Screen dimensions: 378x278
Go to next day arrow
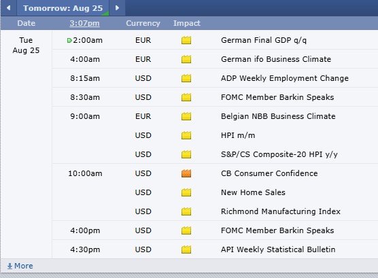(x=117, y=8)
